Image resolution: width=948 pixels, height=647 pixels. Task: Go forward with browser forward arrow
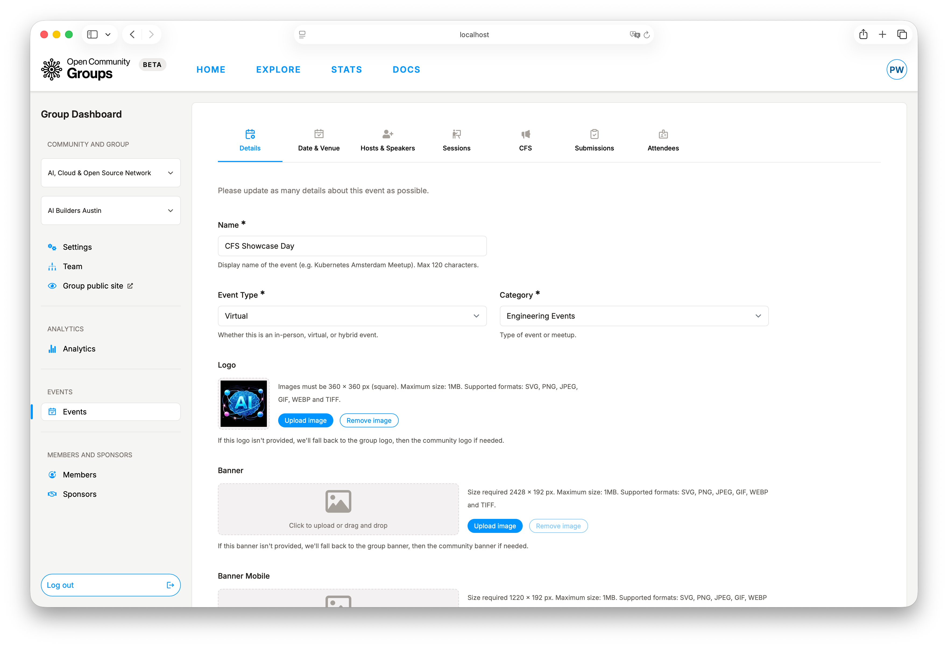pyautogui.click(x=151, y=34)
